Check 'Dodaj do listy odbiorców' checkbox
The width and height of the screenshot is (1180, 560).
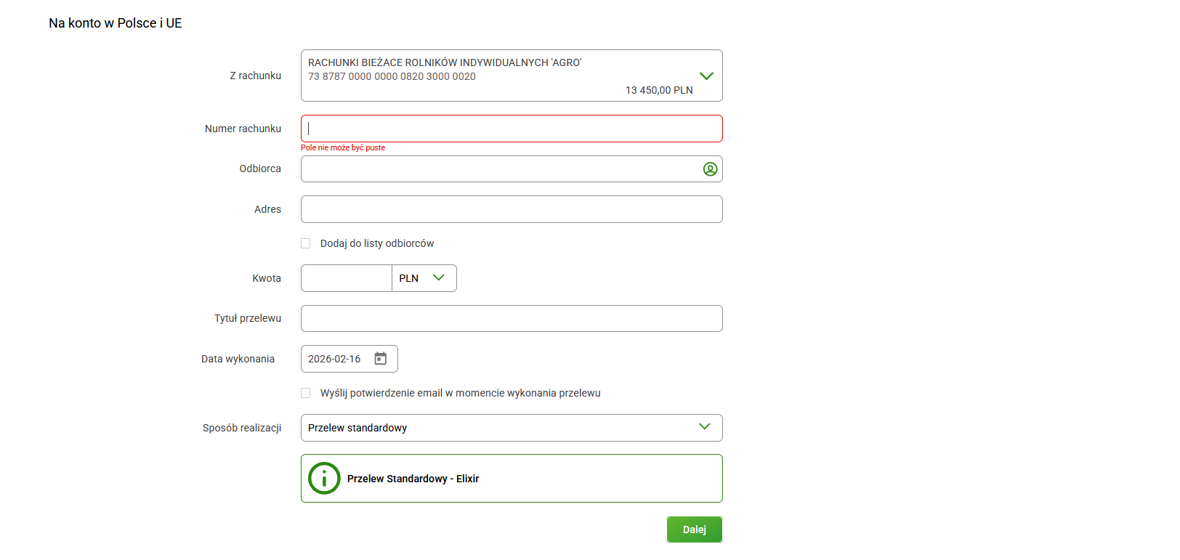306,243
